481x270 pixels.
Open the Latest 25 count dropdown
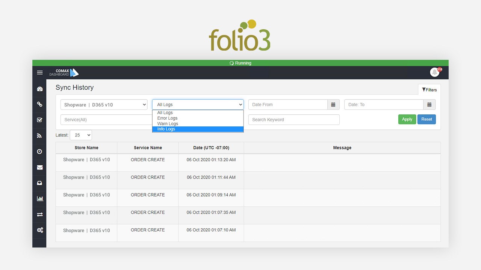[x=81, y=135]
